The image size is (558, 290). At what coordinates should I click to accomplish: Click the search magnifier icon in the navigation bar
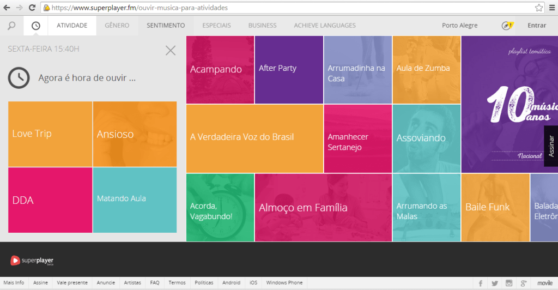(11, 26)
